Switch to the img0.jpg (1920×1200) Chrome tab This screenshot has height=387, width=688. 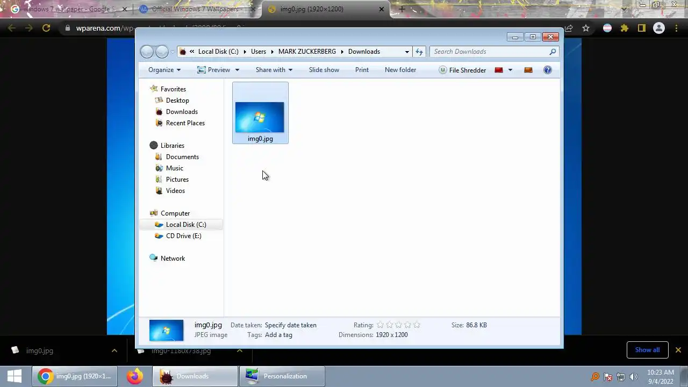pyautogui.click(x=326, y=9)
